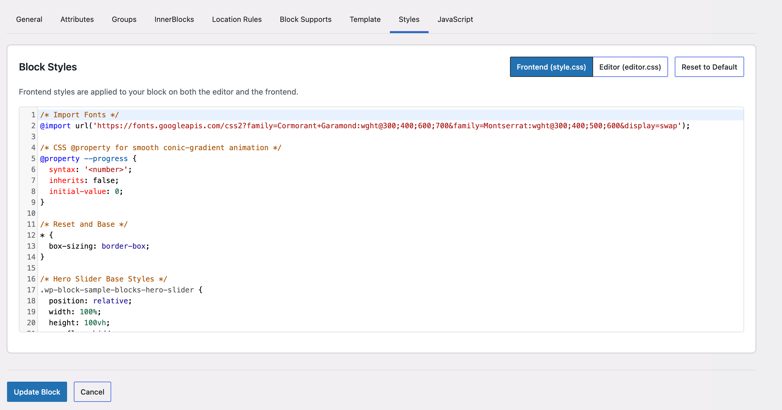This screenshot has height=410, width=782.
Task: Click the conic-gradient animation comment
Action: coord(161,148)
